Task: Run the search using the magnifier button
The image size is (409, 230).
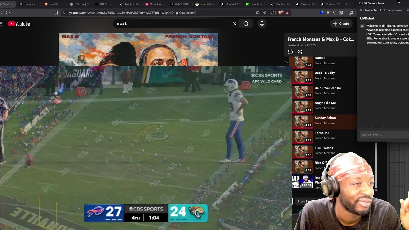Action: pos(246,24)
